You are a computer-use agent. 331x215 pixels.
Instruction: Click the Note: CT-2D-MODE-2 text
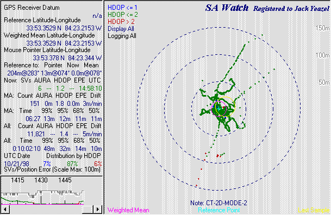pyautogui.click(x=218, y=203)
